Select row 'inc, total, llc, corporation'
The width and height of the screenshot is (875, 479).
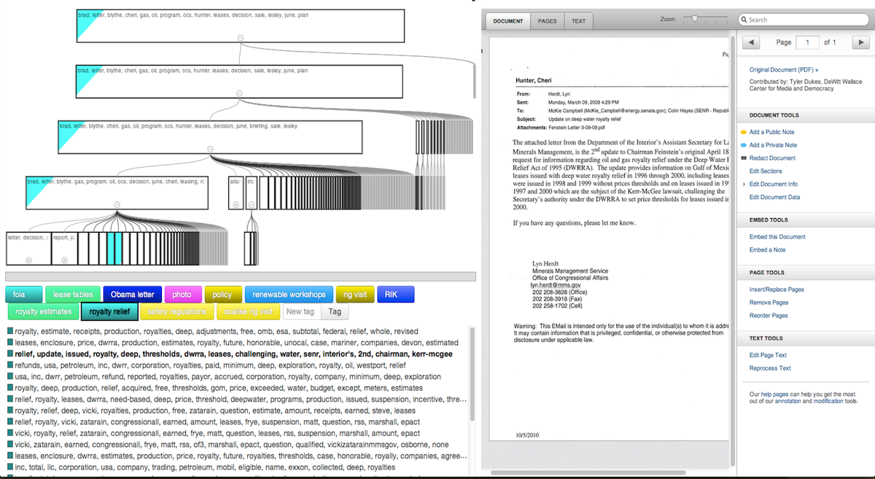(201, 467)
